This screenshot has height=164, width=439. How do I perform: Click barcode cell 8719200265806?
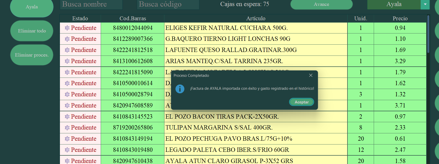click(x=133, y=128)
